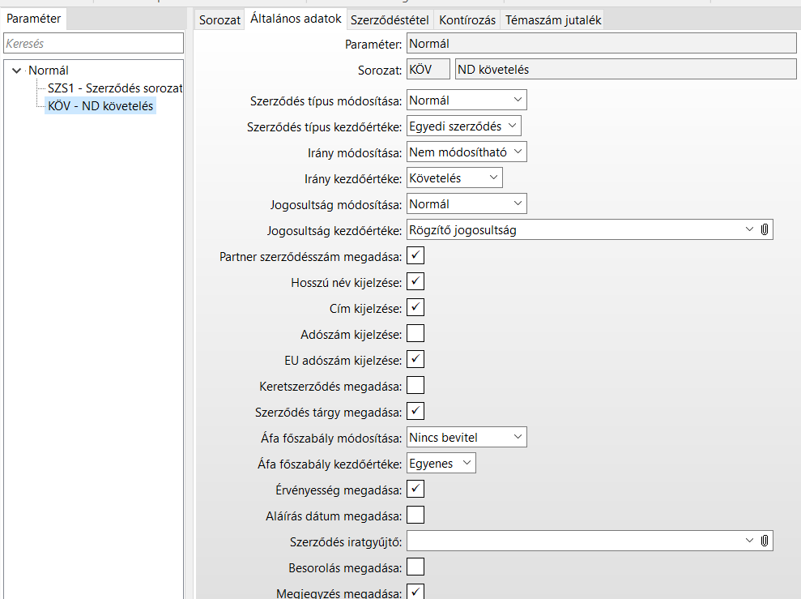This screenshot has height=599, width=801.
Task: Enable Keretszerződés megadása checkbox
Action: [415, 385]
